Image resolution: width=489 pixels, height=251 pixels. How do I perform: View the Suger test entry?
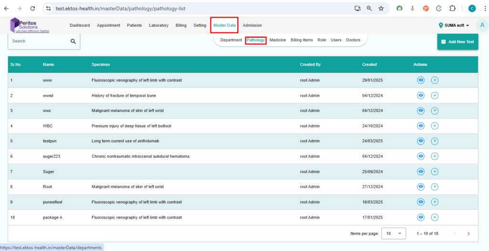click(x=421, y=171)
